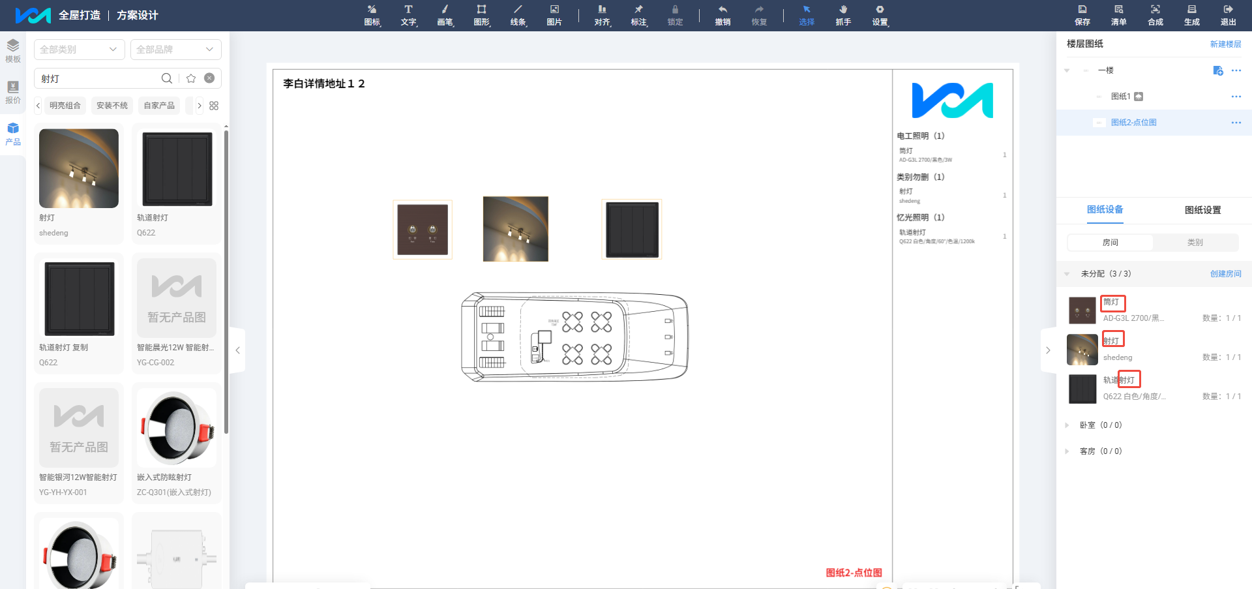
Task: Switch product list to grid view icon
Action: point(214,106)
